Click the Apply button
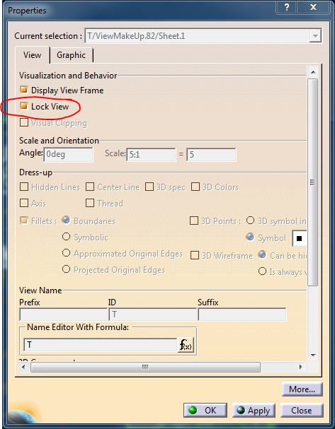 tap(254, 410)
